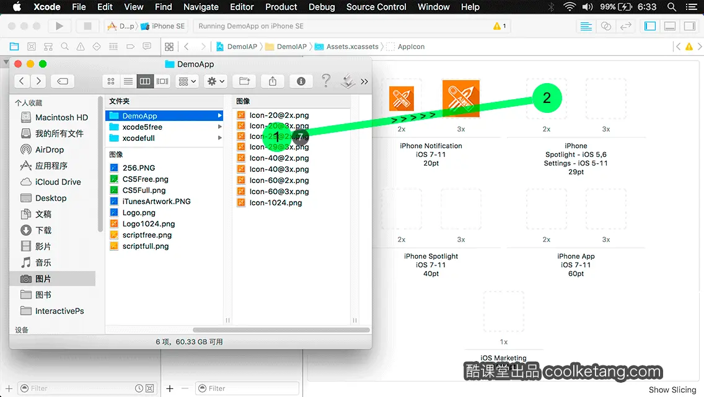Click the Assistant editor icon
Screen dimensions: 704x397
tap(605, 26)
